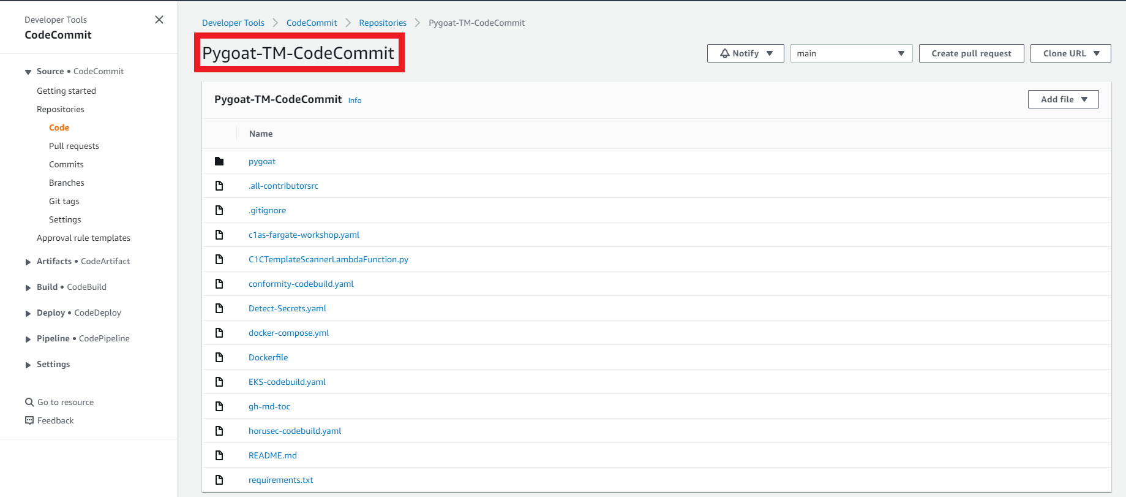Open Pull requests in sidebar
The height and width of the screenshot is (497, 1126).
click(x=74, y=146)
